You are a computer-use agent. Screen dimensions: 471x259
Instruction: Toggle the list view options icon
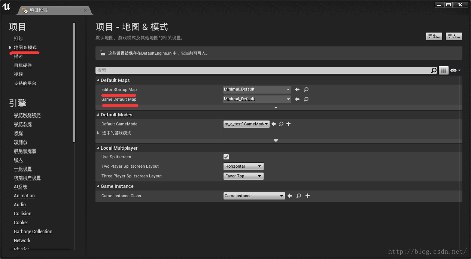(x=444, y=70)
